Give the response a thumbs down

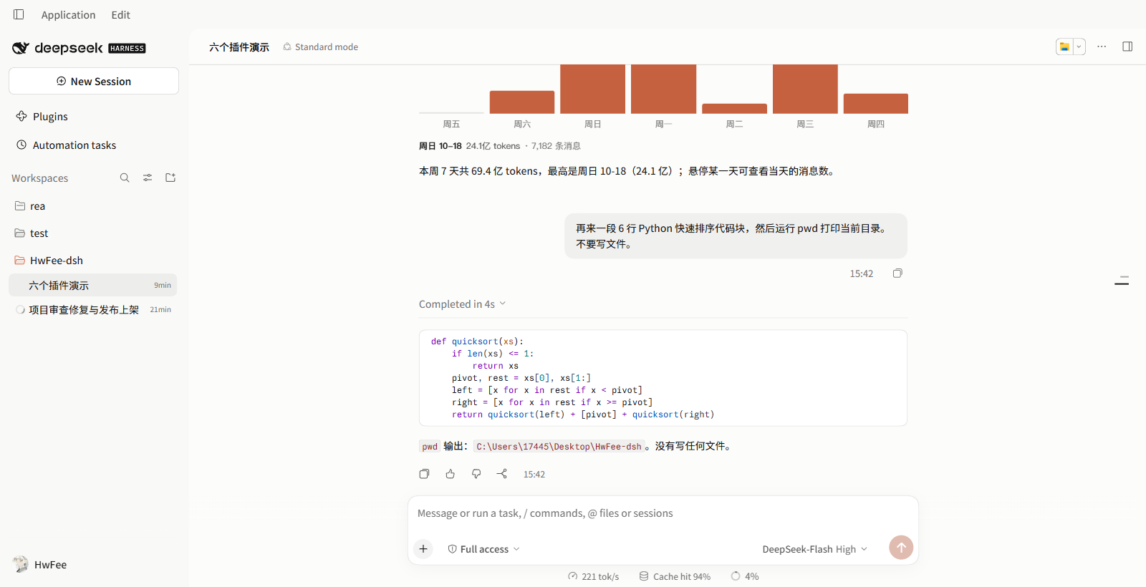(x=476, y=474)
